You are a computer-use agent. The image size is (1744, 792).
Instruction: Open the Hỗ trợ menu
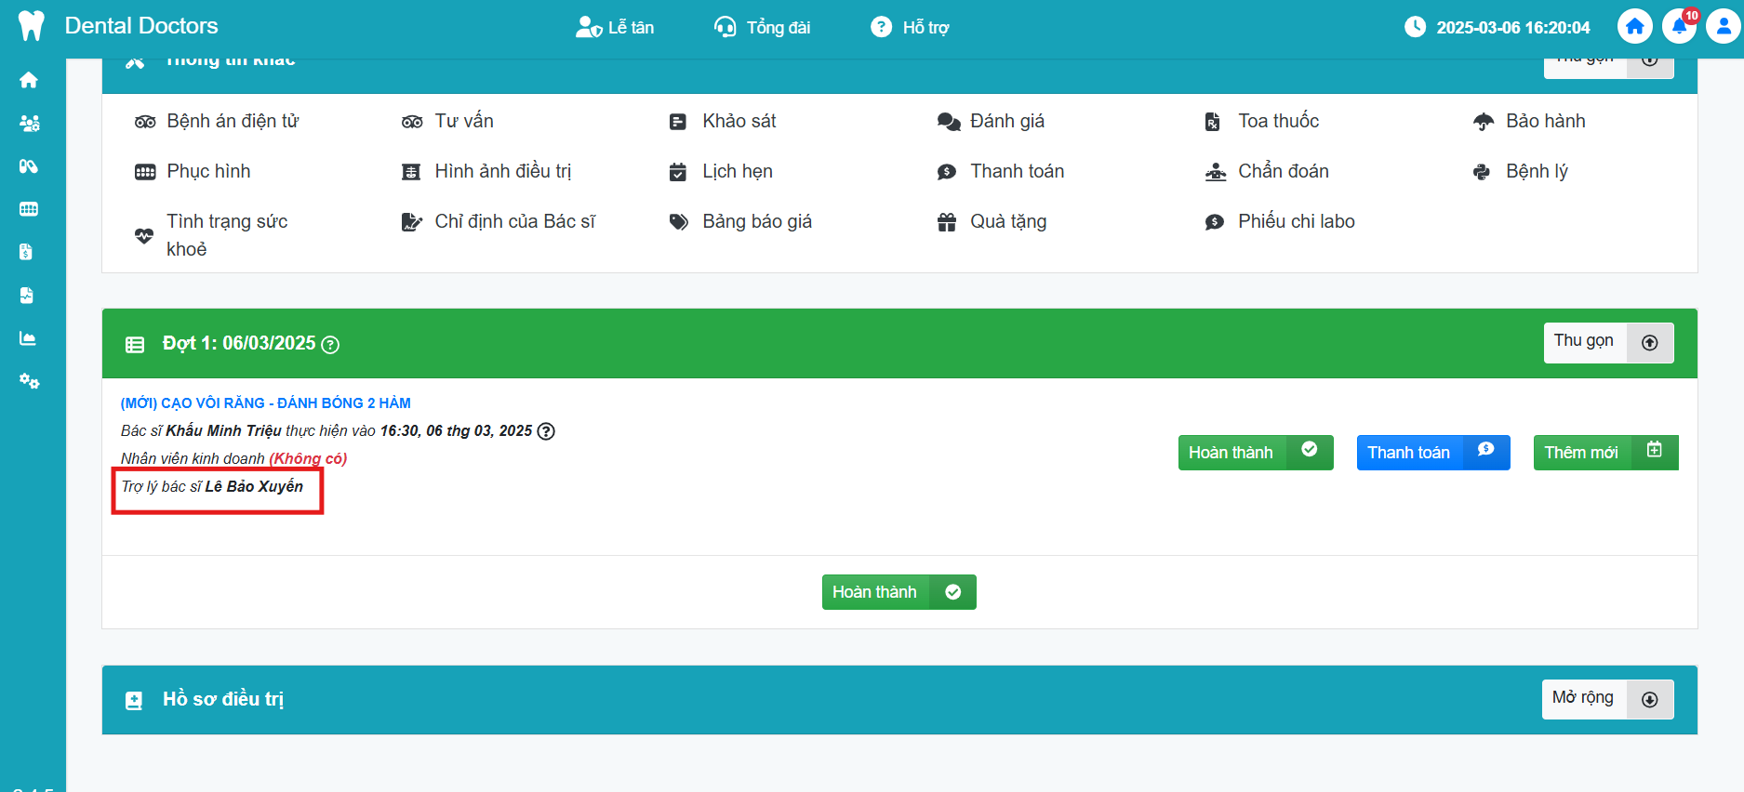pos(910,28)
